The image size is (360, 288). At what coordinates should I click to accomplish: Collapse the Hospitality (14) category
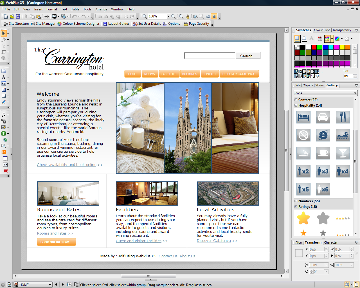coord(296,105)
